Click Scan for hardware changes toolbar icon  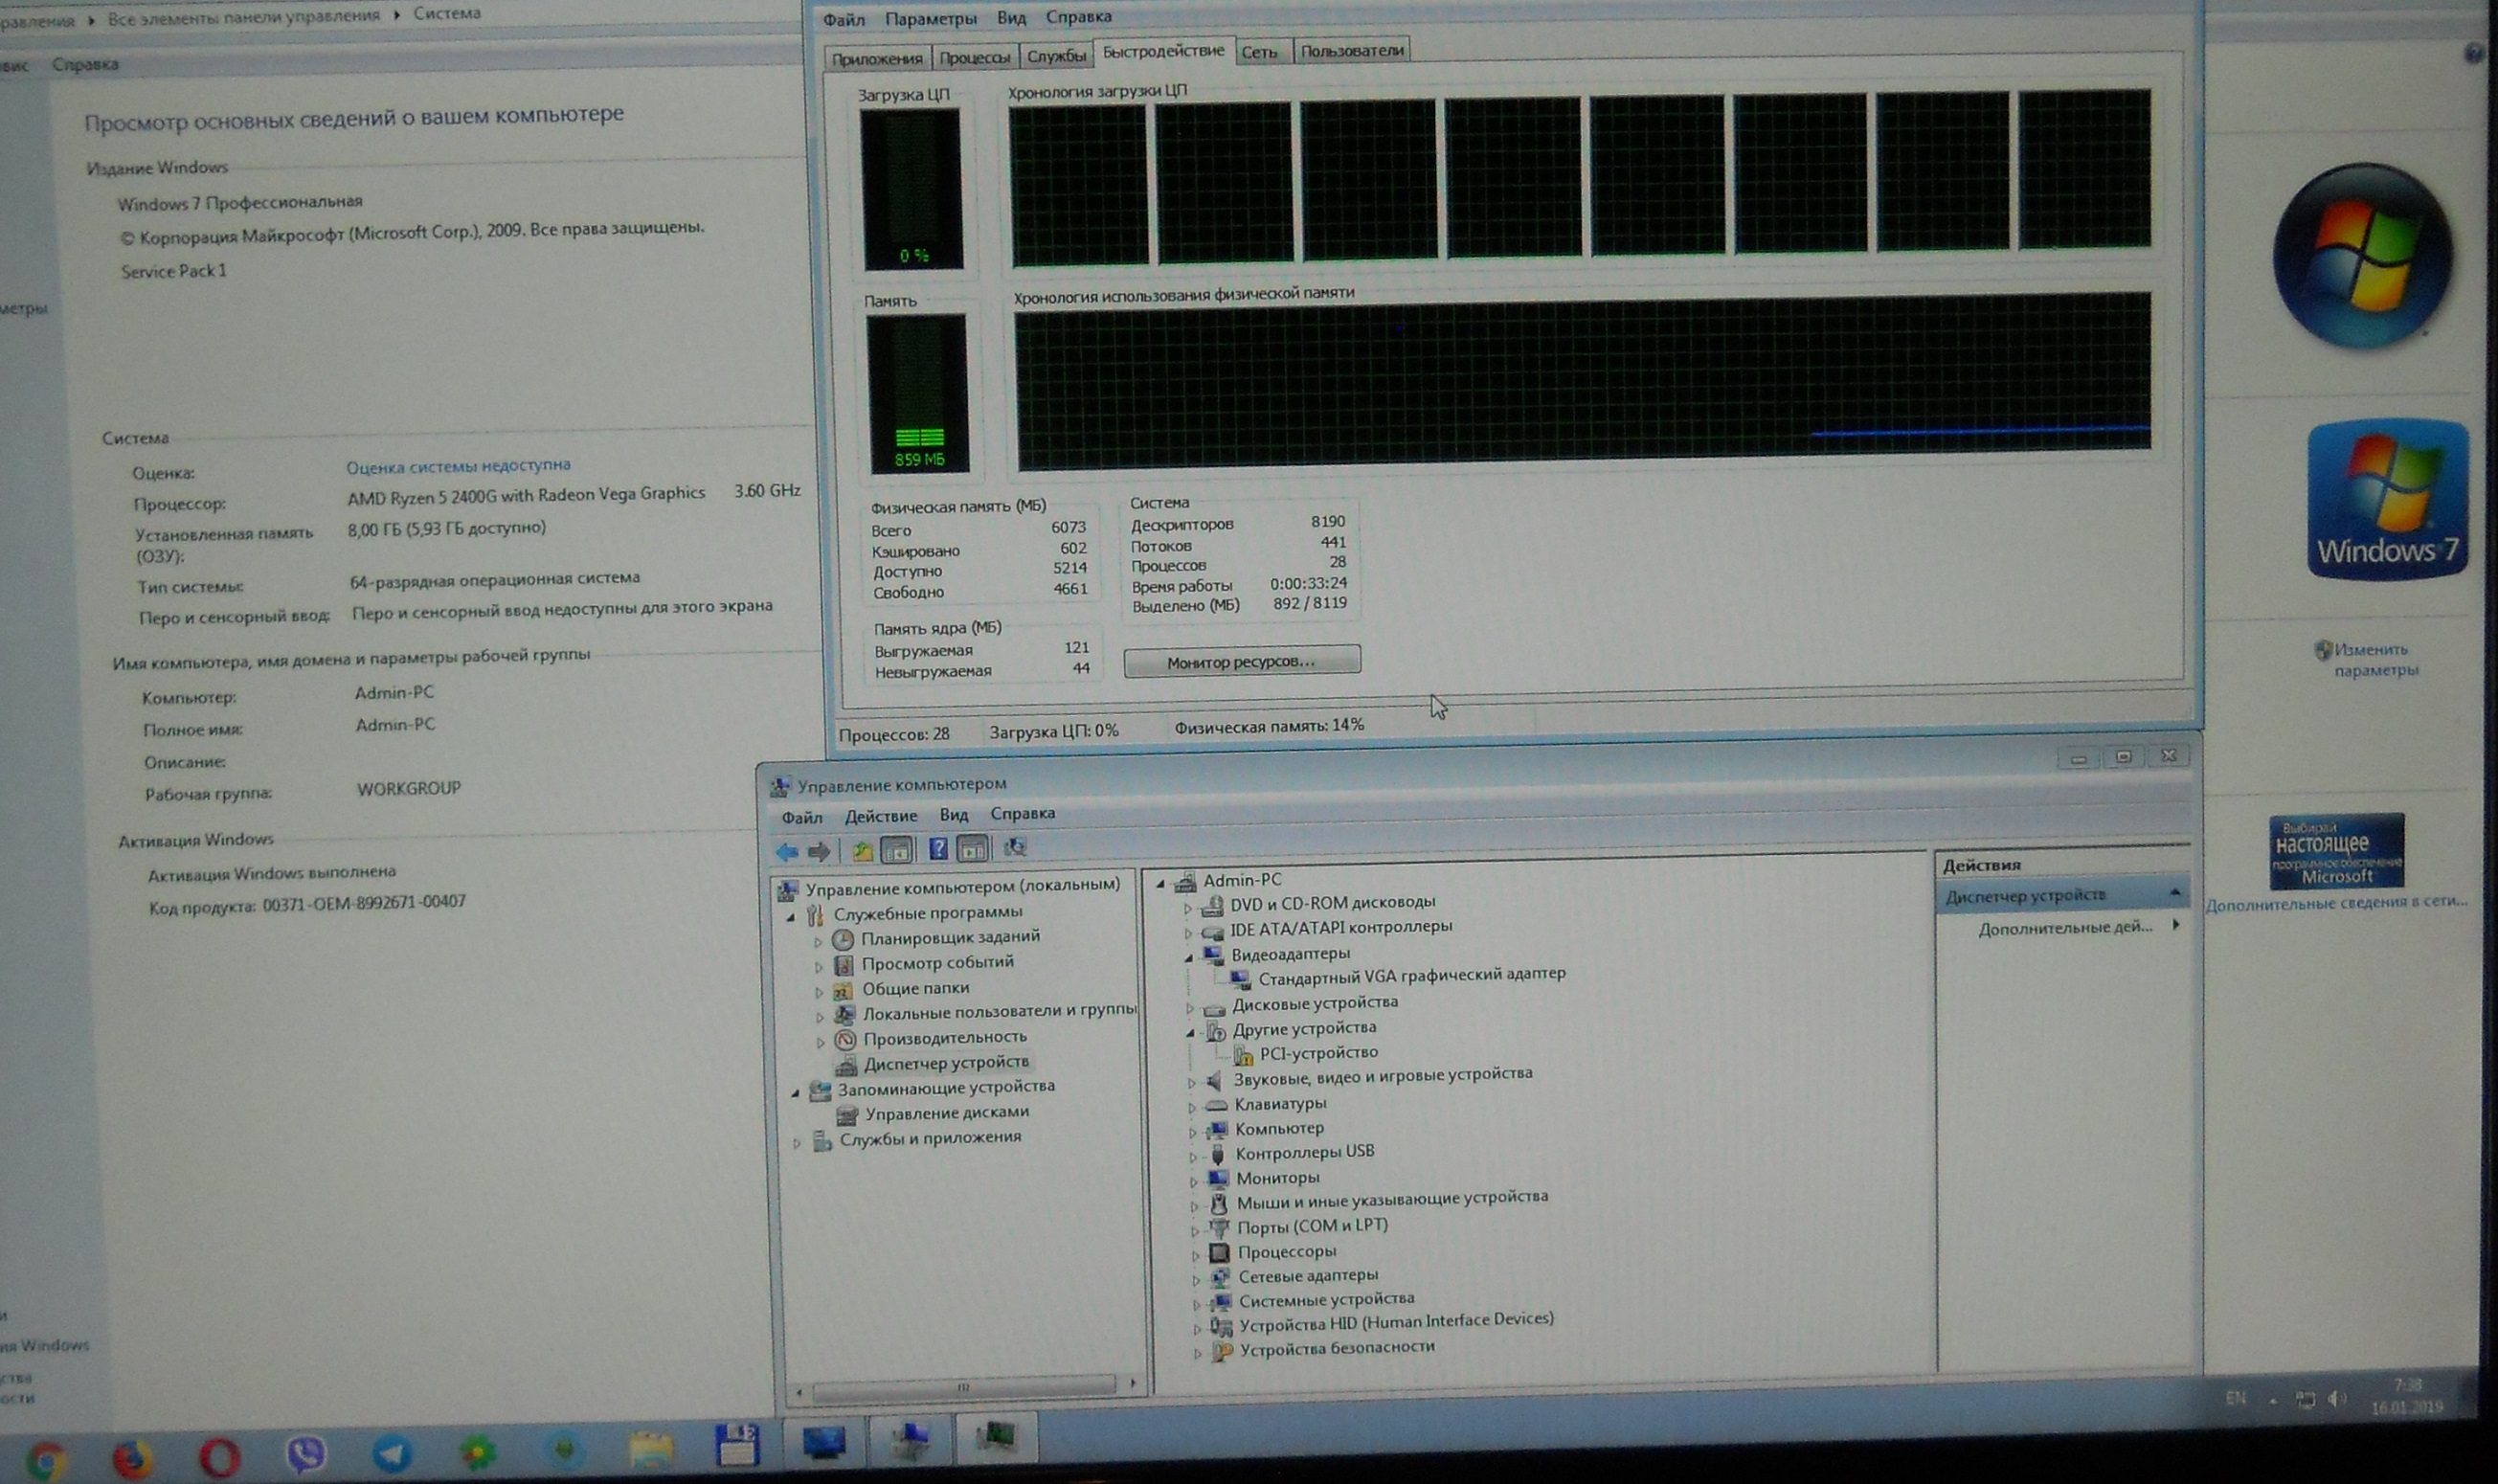point(1015,848)
